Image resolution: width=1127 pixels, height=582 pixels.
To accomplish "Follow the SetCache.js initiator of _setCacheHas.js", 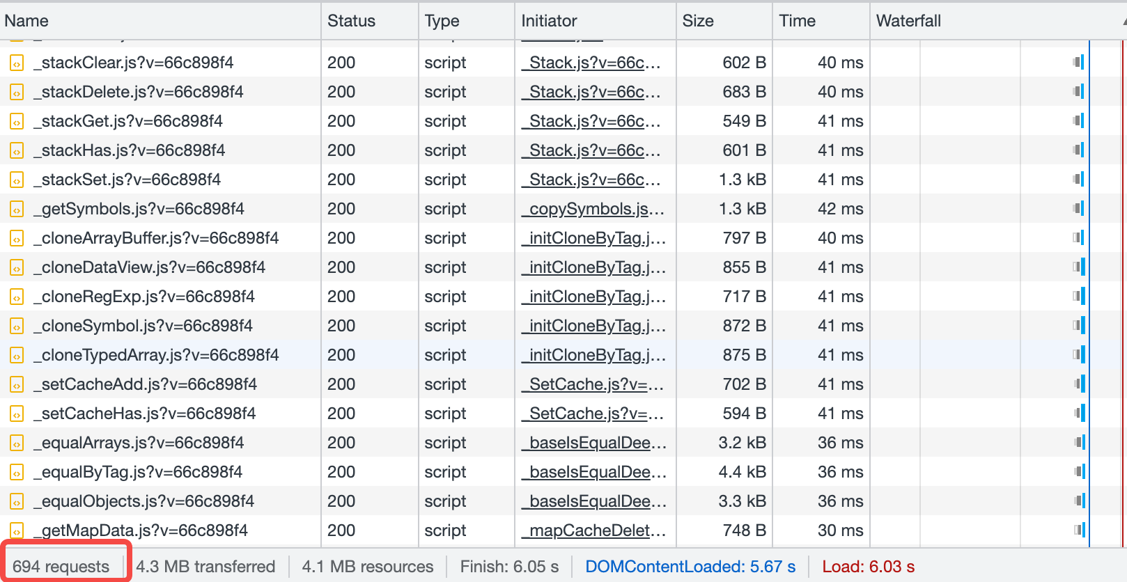I will pos(595,414).
